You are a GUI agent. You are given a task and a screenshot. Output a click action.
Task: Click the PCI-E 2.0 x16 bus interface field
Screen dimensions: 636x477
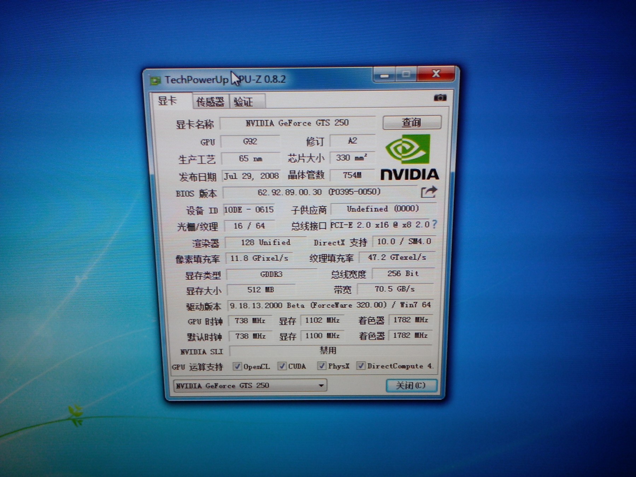click(x=380, y=225)
